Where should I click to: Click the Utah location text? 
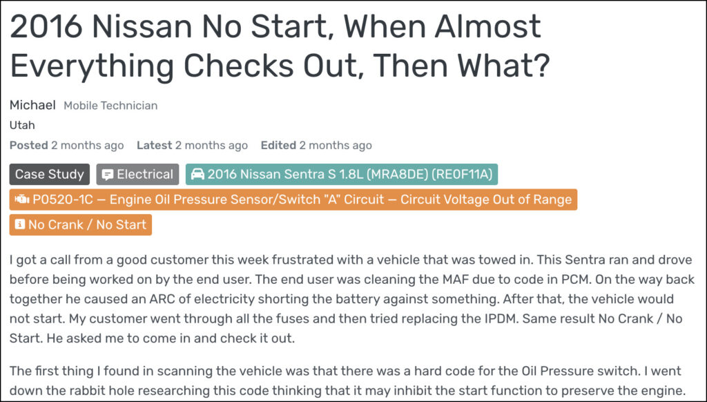pos(22,125)
